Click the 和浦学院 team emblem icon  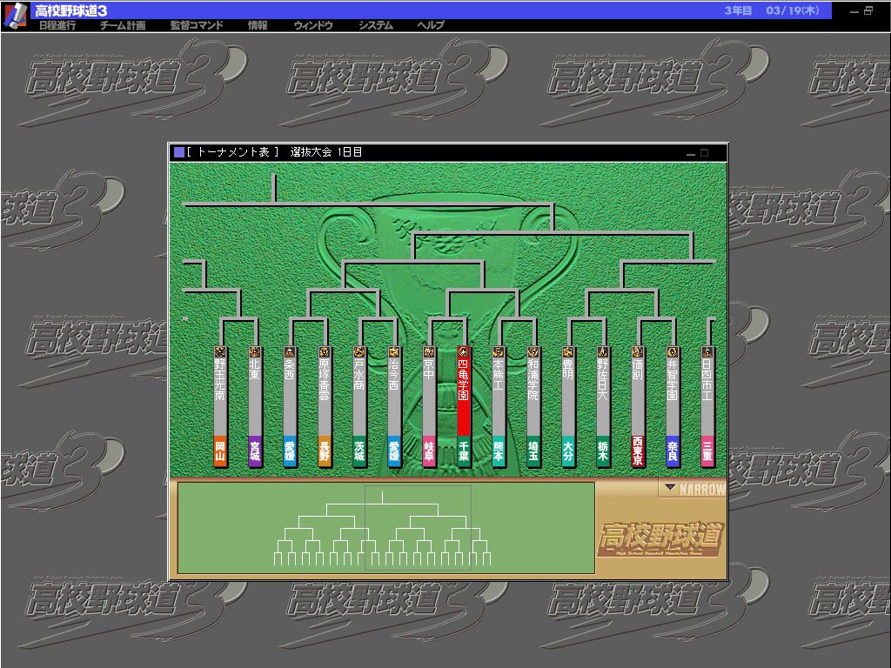[533, 351]
